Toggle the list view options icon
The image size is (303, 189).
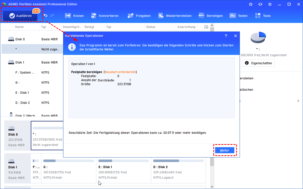206,27
